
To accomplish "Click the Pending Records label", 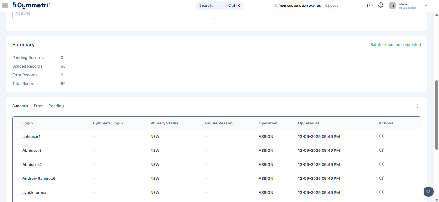I will [x=28, y=58].
